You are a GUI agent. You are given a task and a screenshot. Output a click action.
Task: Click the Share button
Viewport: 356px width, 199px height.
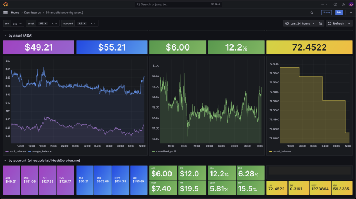pos(326,13)
